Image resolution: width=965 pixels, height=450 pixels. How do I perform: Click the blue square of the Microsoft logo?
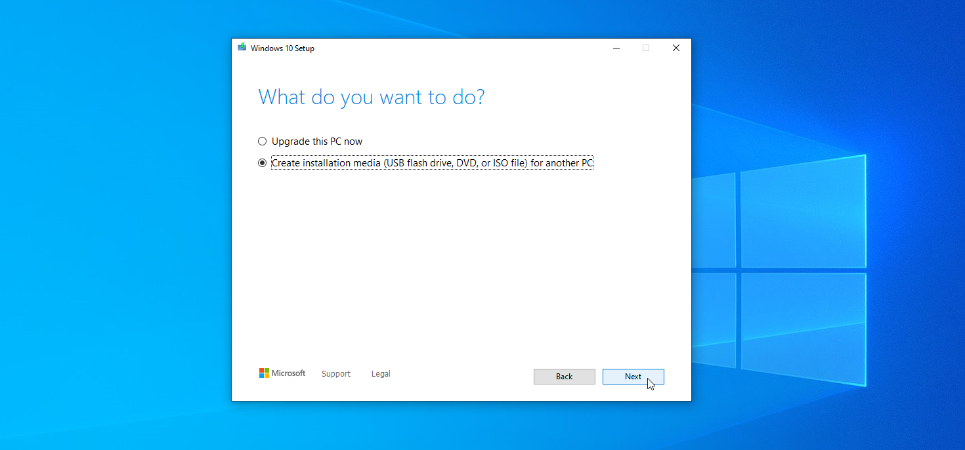click(261, 375)
